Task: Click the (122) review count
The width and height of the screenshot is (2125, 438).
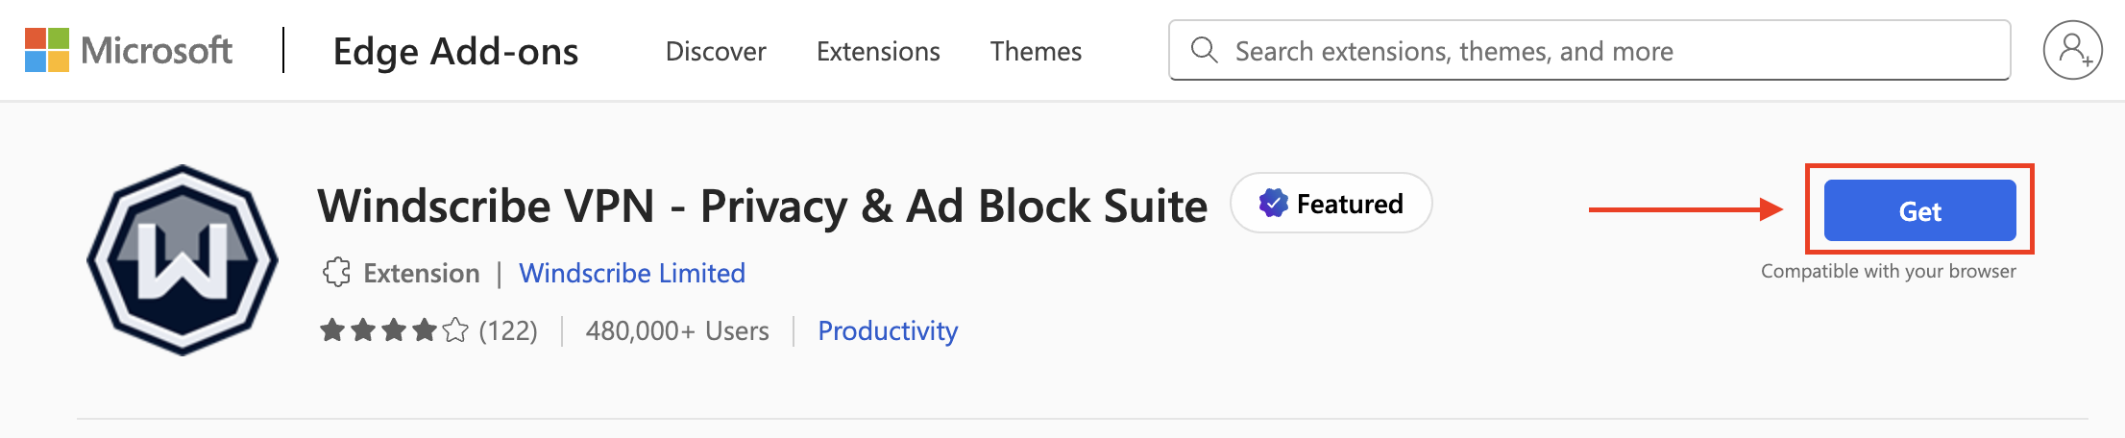Action: [508, 330]
